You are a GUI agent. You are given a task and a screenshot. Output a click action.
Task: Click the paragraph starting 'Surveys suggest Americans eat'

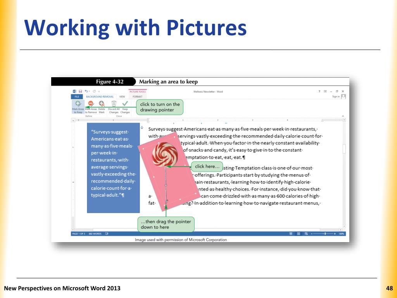(x=235, y=143)
